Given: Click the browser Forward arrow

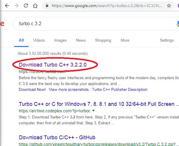Looking at the screenshot, I should 17,6.
